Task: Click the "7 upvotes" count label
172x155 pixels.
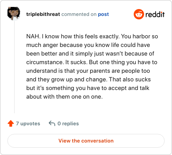Action: (x=28, y=124)
